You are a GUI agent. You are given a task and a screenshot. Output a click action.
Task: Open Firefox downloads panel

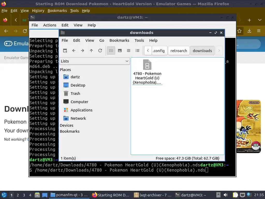249,31
